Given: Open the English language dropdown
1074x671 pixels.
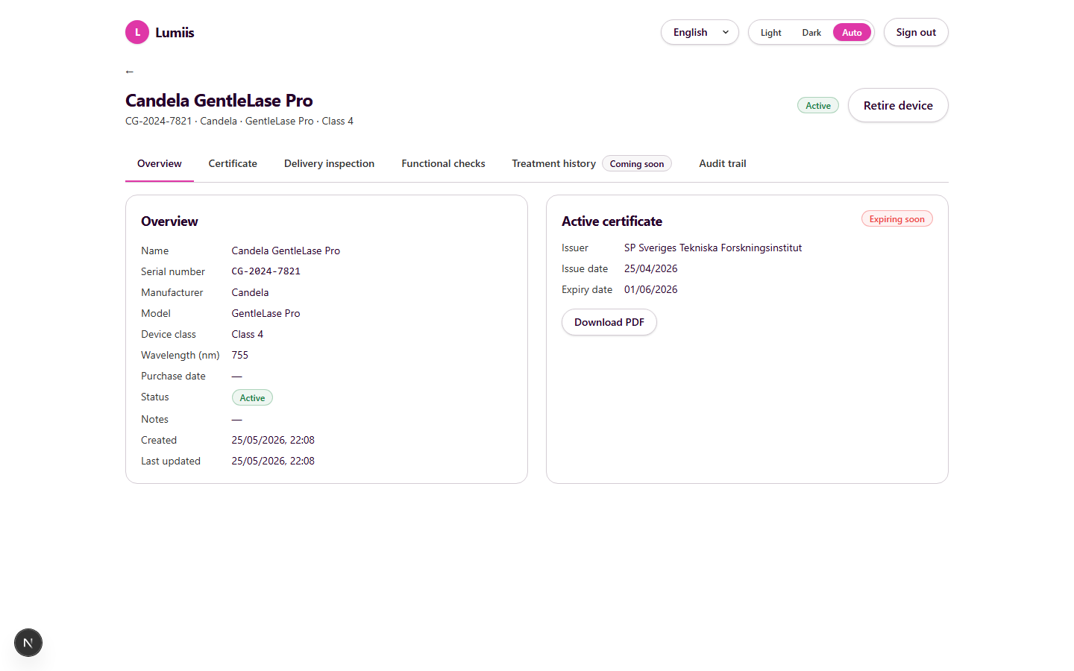Looking at the screenshot, I should pos(700,32).
